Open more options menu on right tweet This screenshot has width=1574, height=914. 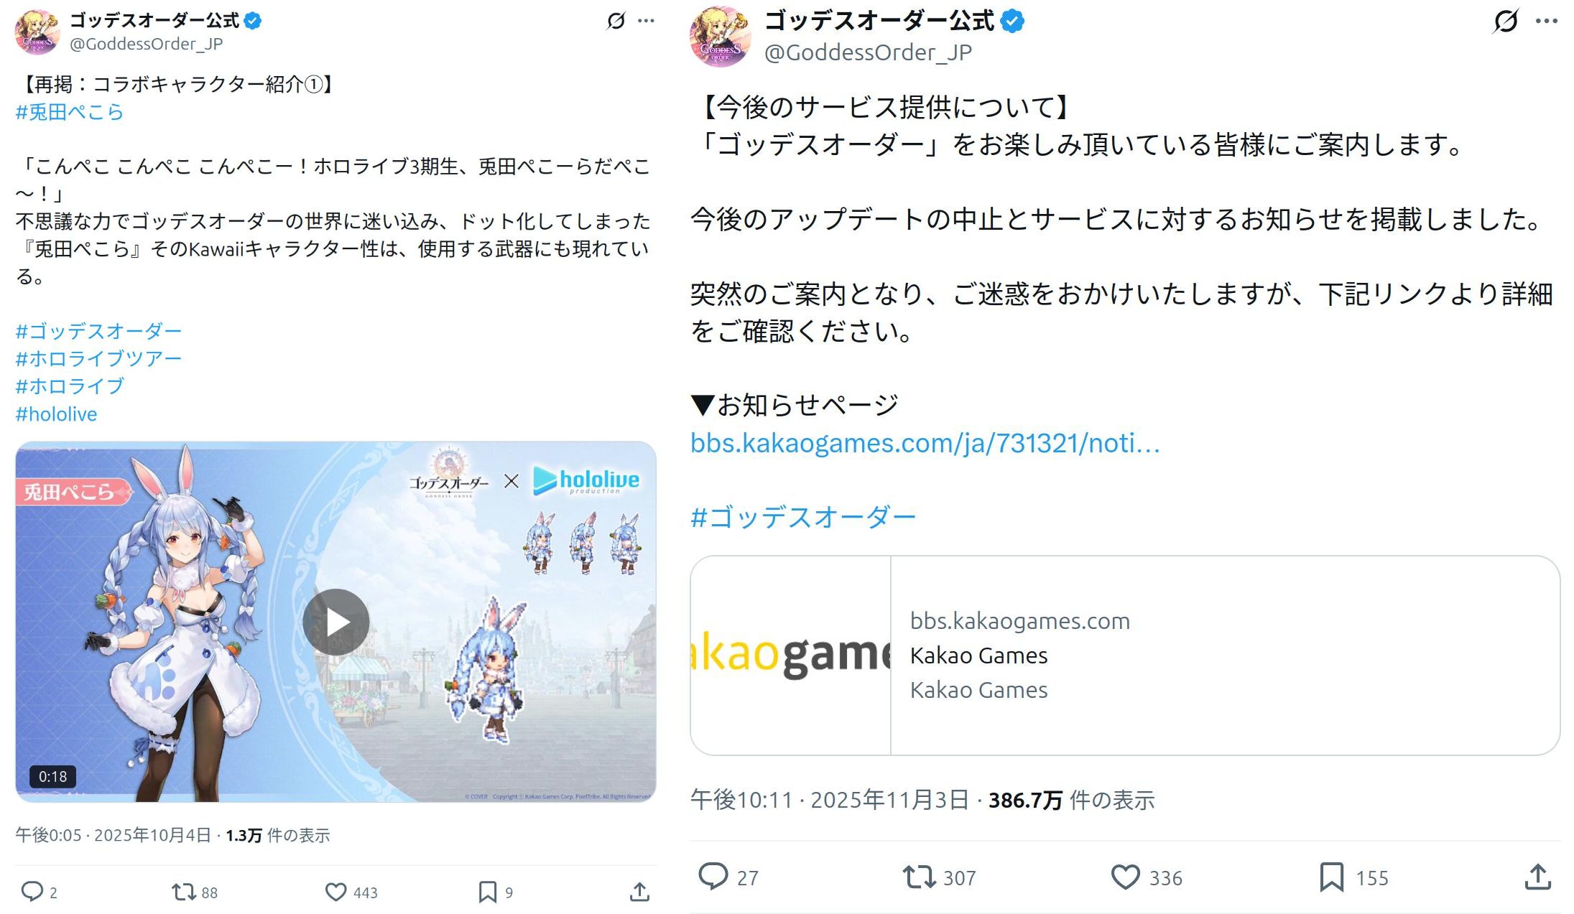coord(1546,21)
